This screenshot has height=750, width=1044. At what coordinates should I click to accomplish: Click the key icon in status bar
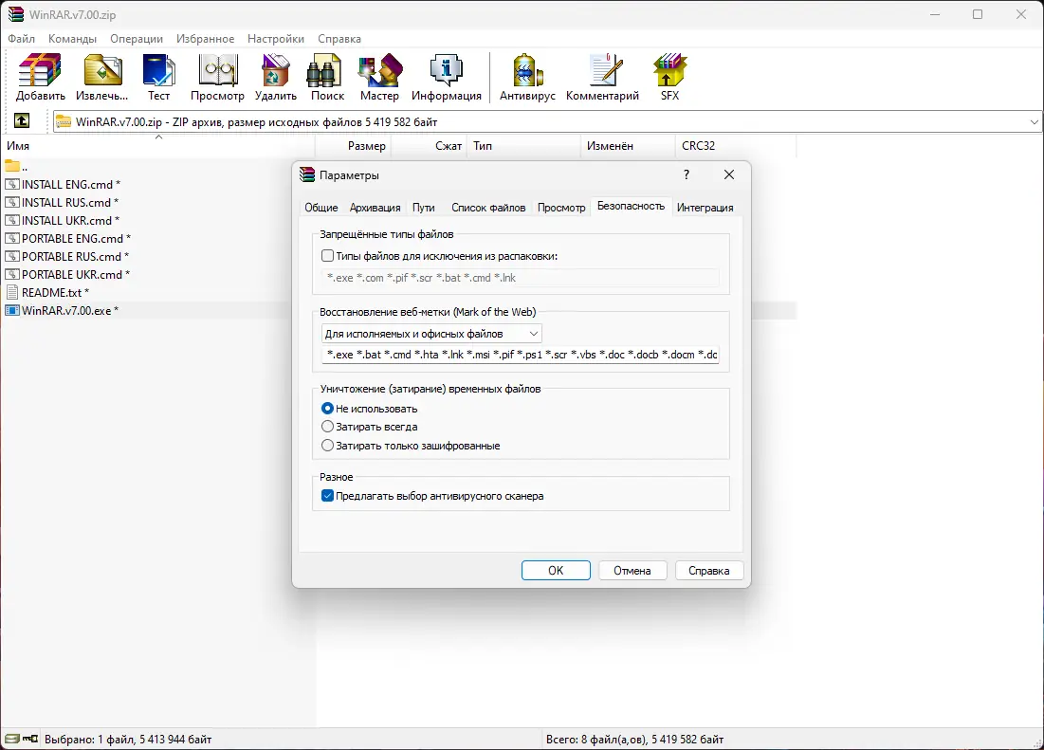pos(30,739)
